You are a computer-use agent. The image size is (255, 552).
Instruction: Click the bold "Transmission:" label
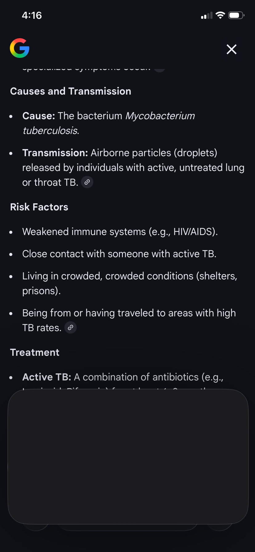[55, 153]
